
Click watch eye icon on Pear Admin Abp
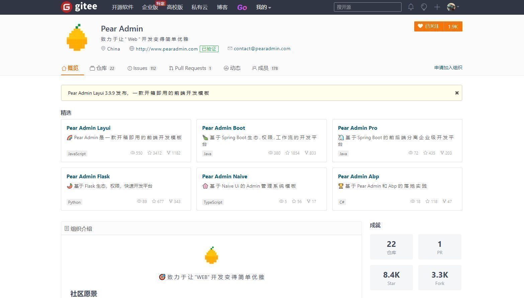pos(413,201)
